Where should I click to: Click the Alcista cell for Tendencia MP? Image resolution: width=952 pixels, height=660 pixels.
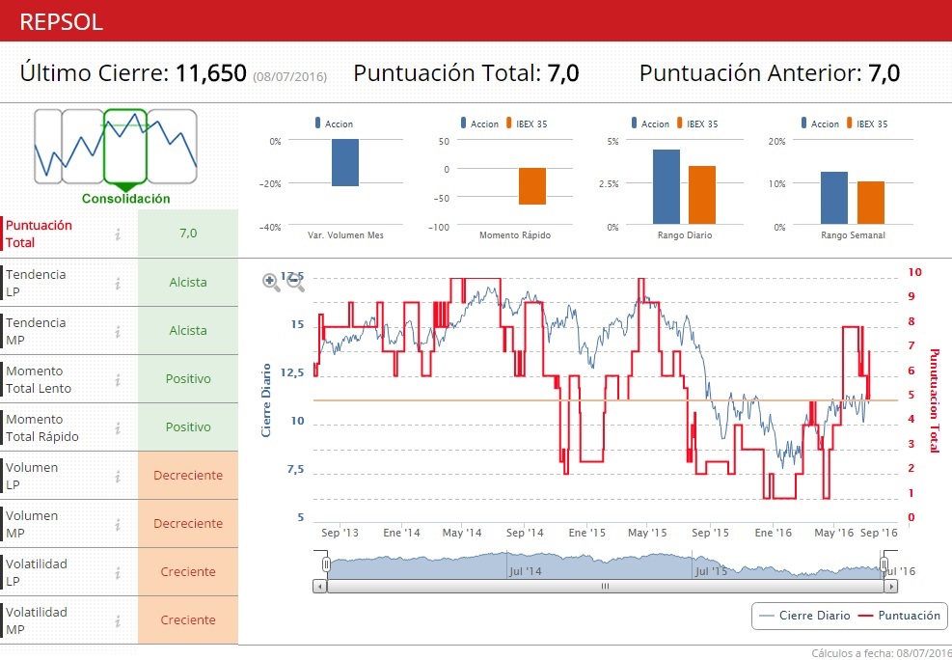click(188, 331)
